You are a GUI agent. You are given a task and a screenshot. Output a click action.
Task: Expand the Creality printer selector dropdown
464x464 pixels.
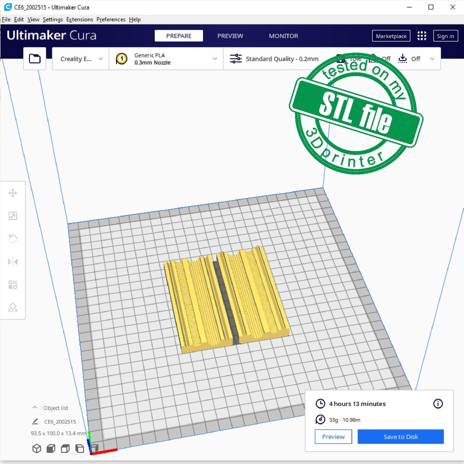pyautogui.click(x=81, y=59)
